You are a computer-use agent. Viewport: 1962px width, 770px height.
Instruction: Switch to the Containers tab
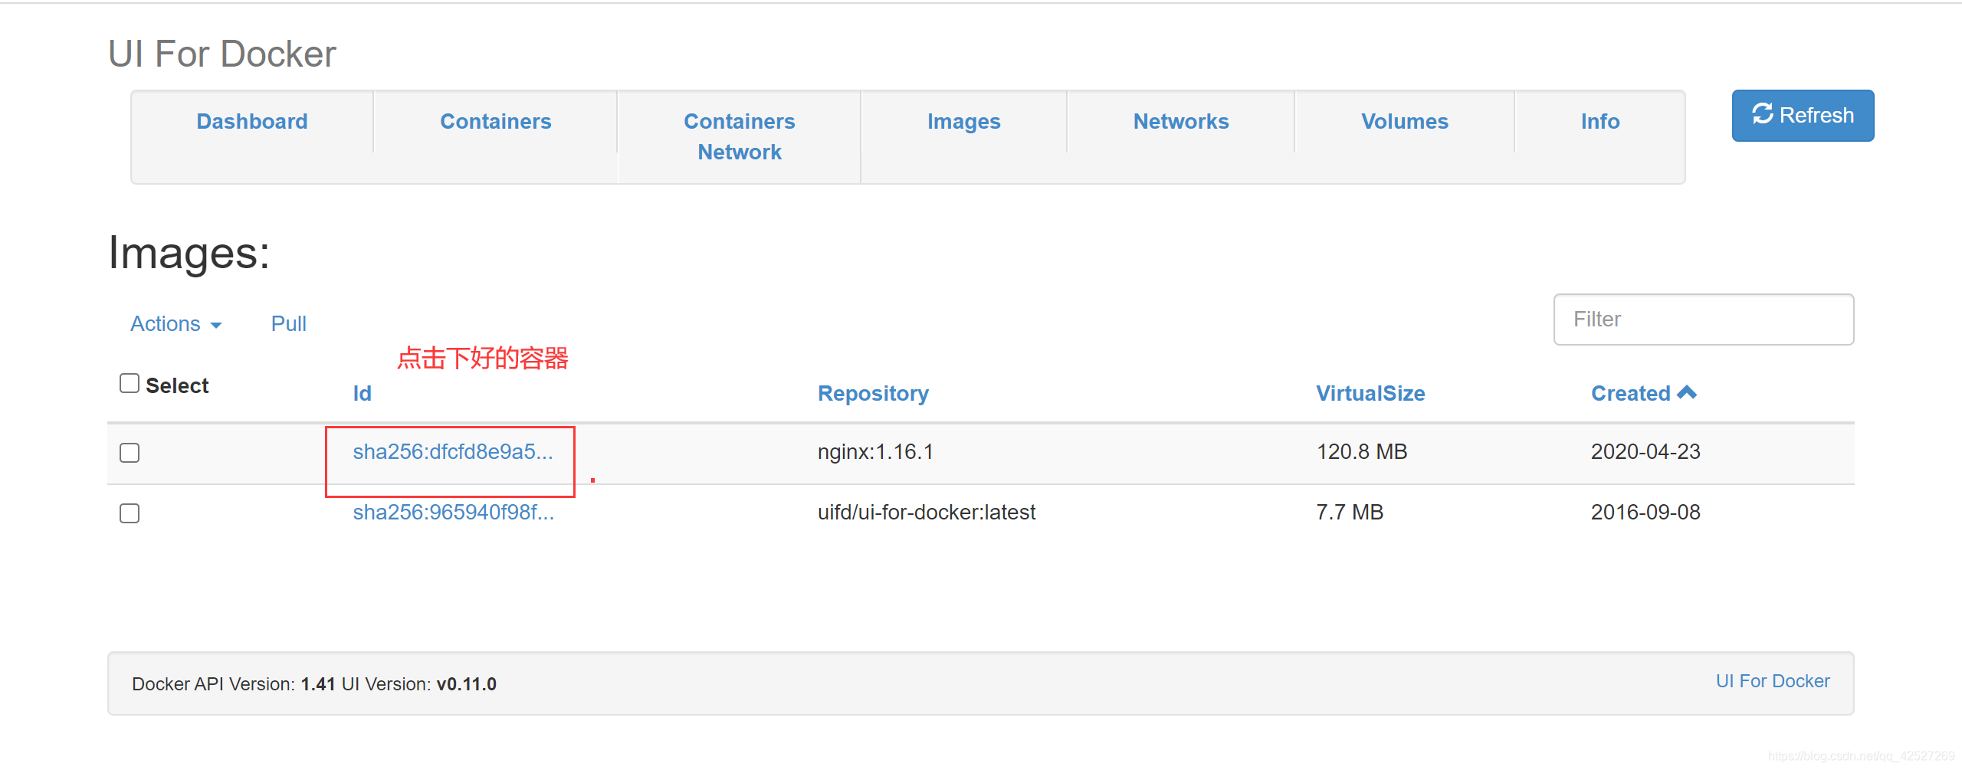496,121
